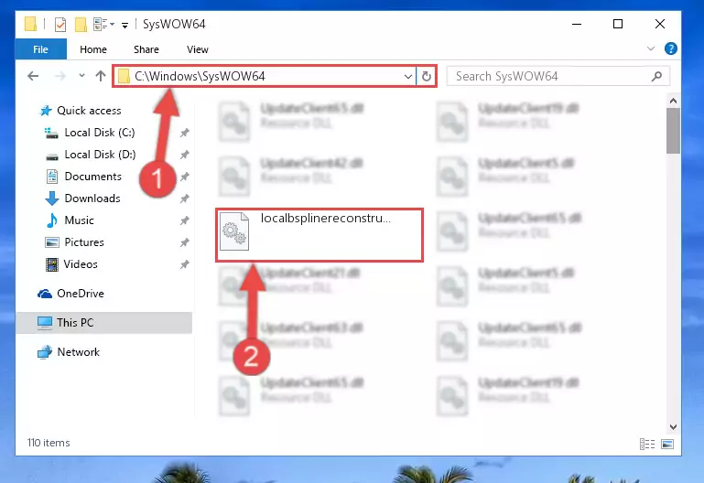Switch to the large icons view layout icon
Image resolution: width=704 pixels, height=483 pixels.
(x=667, y=444)
